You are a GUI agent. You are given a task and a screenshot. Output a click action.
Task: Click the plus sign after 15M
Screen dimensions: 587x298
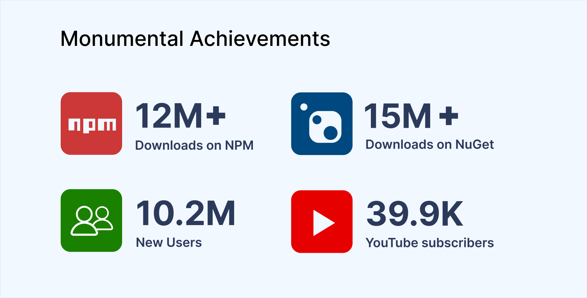[449, 116]
